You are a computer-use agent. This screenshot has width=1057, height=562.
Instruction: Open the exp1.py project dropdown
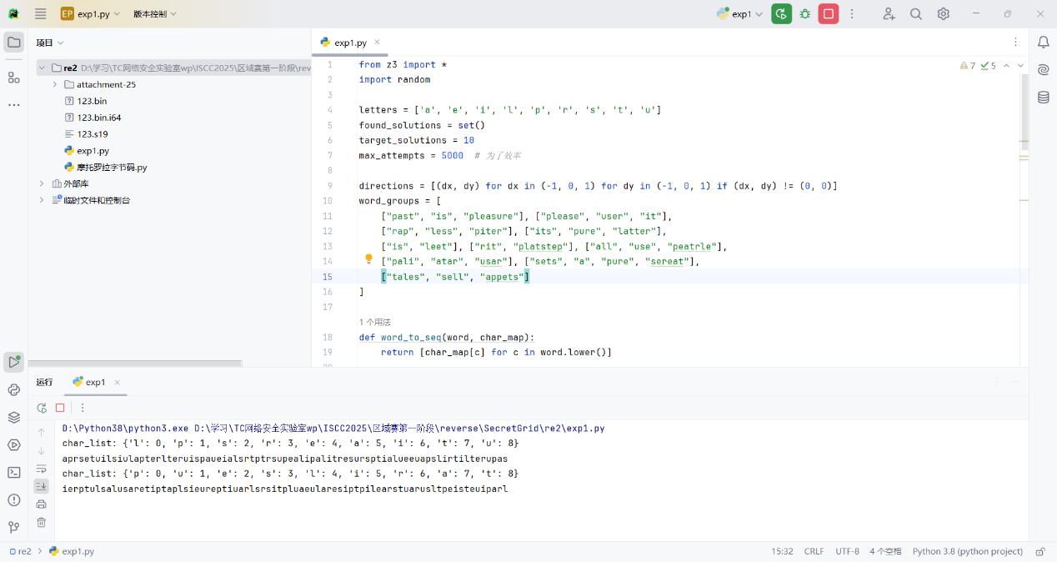click(x=90, y=14)
